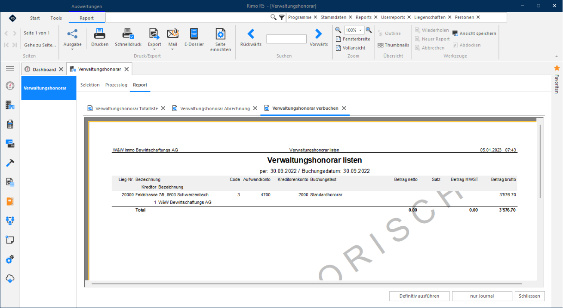Click nur Journal button

click(x=482, y=296)
